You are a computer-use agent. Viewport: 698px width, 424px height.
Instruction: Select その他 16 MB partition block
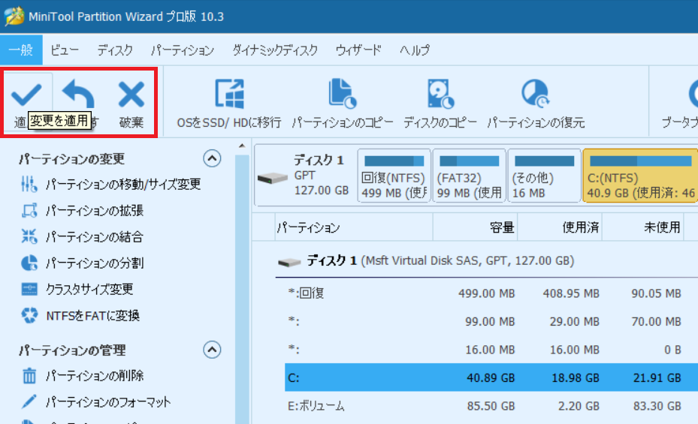(x=545, y=176)
